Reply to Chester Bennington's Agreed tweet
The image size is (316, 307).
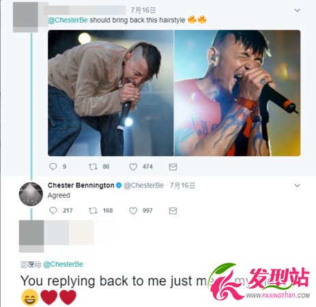[x=53, y=211]
